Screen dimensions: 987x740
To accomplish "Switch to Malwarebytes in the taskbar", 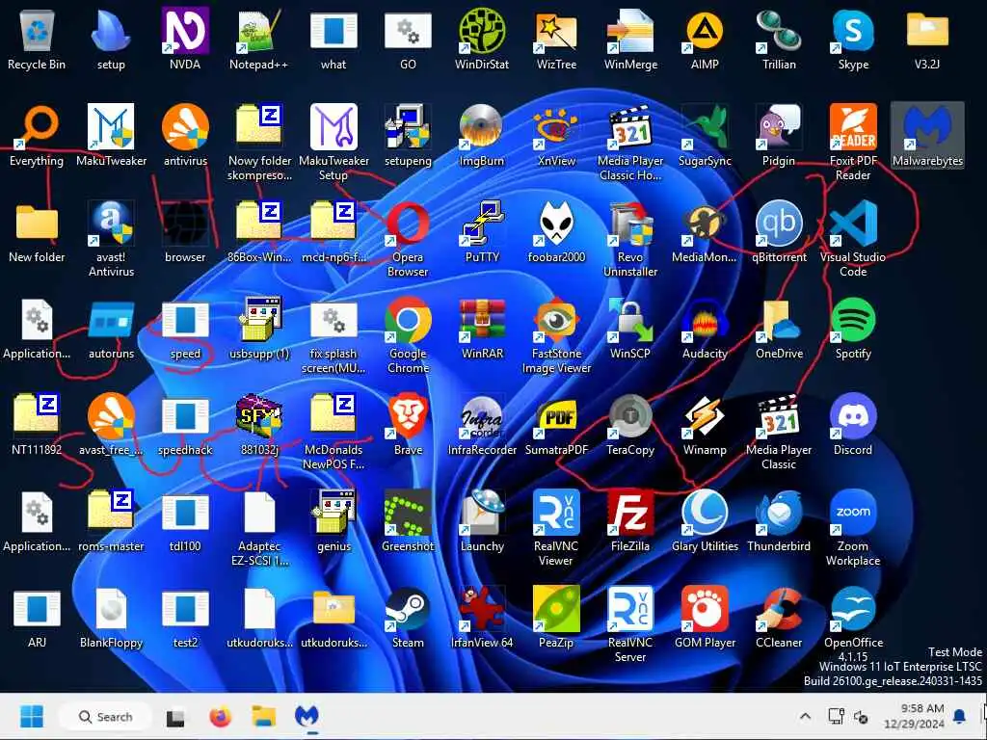I will click(x=307, y=716).
